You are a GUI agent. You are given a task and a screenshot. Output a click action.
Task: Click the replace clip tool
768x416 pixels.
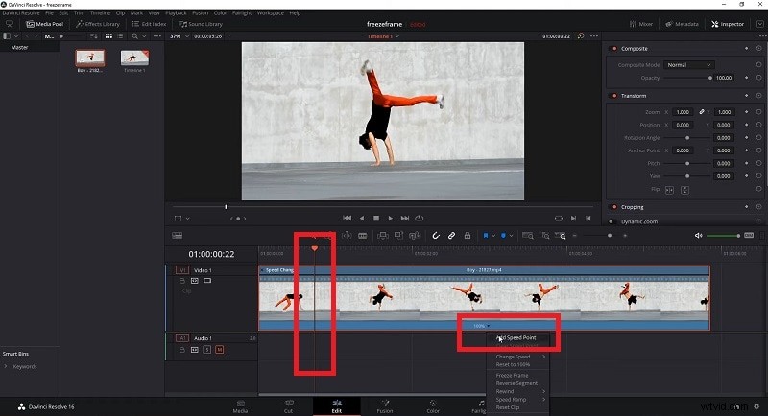tap(415, 236)
